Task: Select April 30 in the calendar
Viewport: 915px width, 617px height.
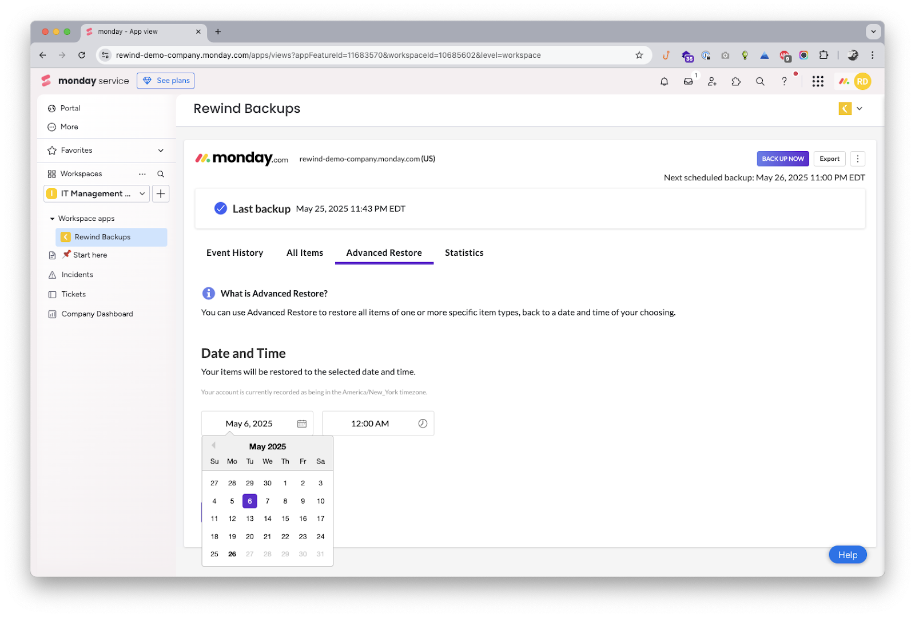Action: 268,483
